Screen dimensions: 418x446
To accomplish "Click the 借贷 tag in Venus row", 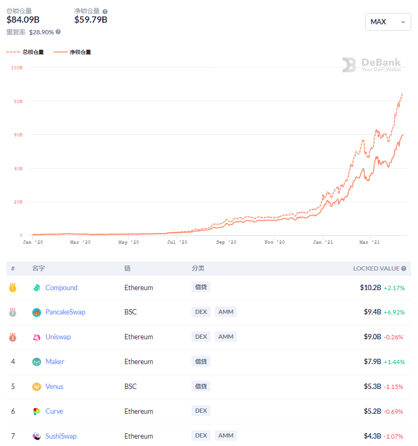I will 201,386.
